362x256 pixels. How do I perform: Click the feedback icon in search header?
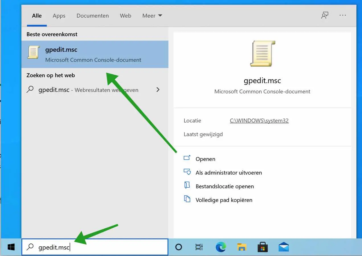325,15
